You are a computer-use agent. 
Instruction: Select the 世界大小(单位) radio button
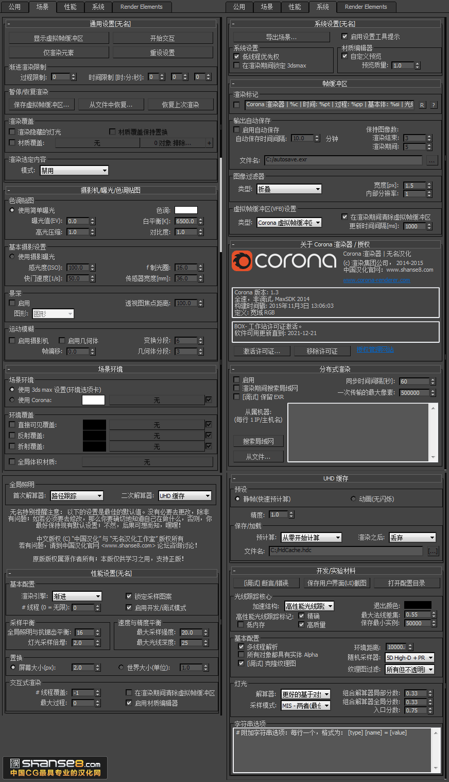click(121, 668)
